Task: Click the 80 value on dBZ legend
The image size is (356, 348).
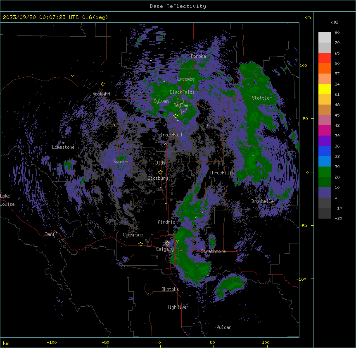Action: (x=337, y=33)
